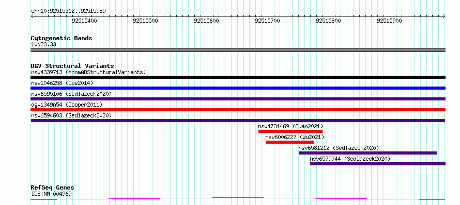
Task: Click the DGV Structural Variants track title
Action: [72, 66]
